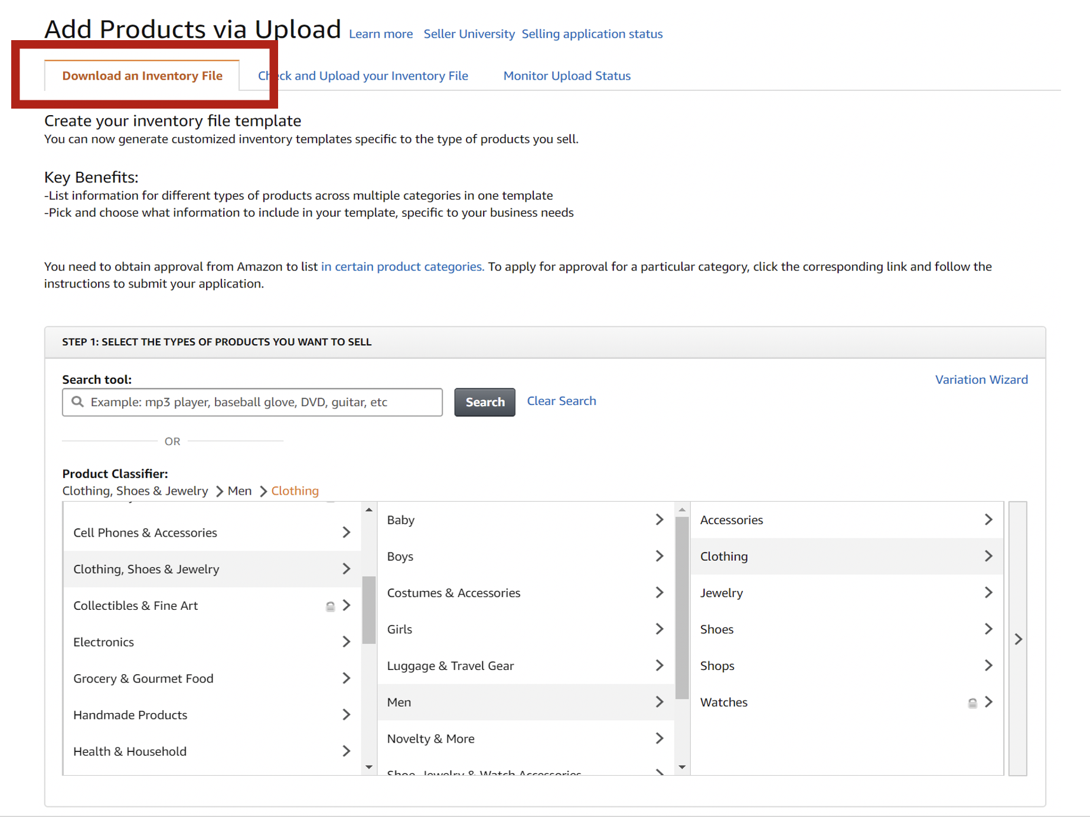Screen dimensions: 1090x817
Task: Expand Health & Household chevron
Action: pos(347,751)
